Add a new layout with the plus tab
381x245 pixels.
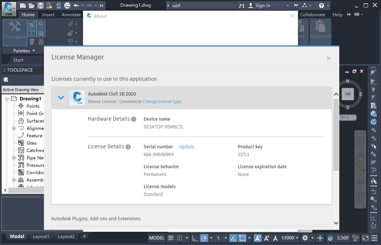[x=84, y=236]
